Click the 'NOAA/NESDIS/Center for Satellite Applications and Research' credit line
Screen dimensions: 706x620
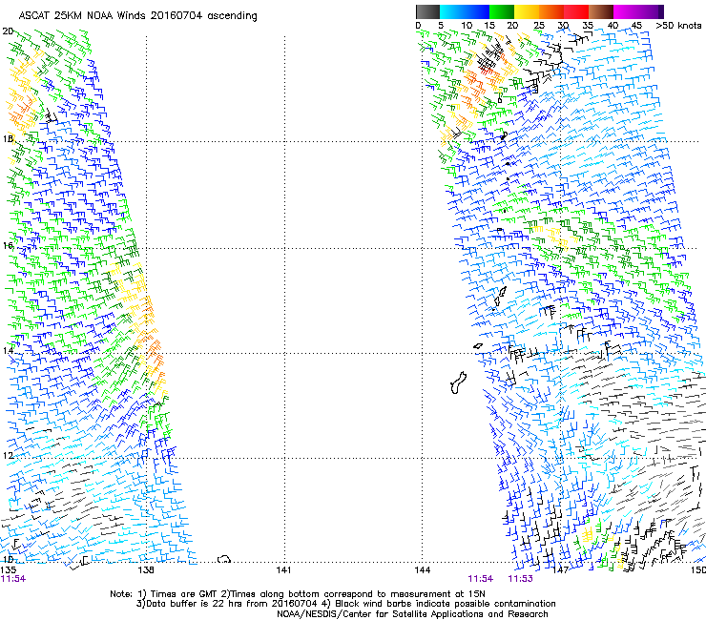(412, 614)
